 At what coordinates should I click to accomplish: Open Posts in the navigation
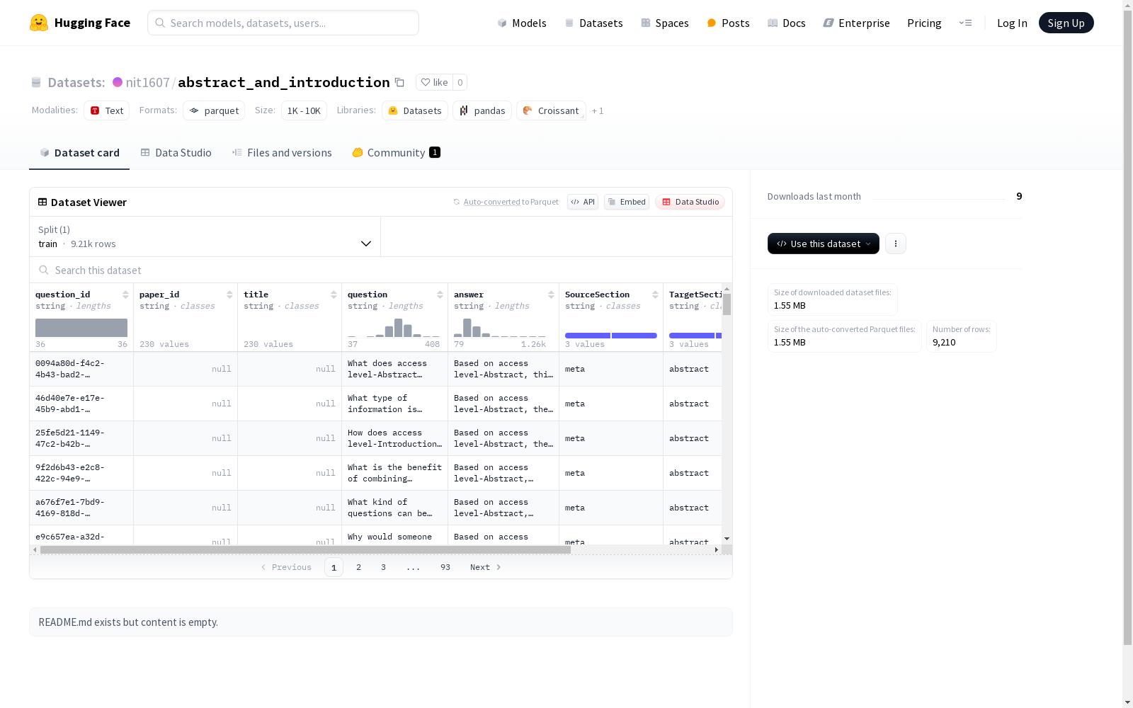coord(728,23)
